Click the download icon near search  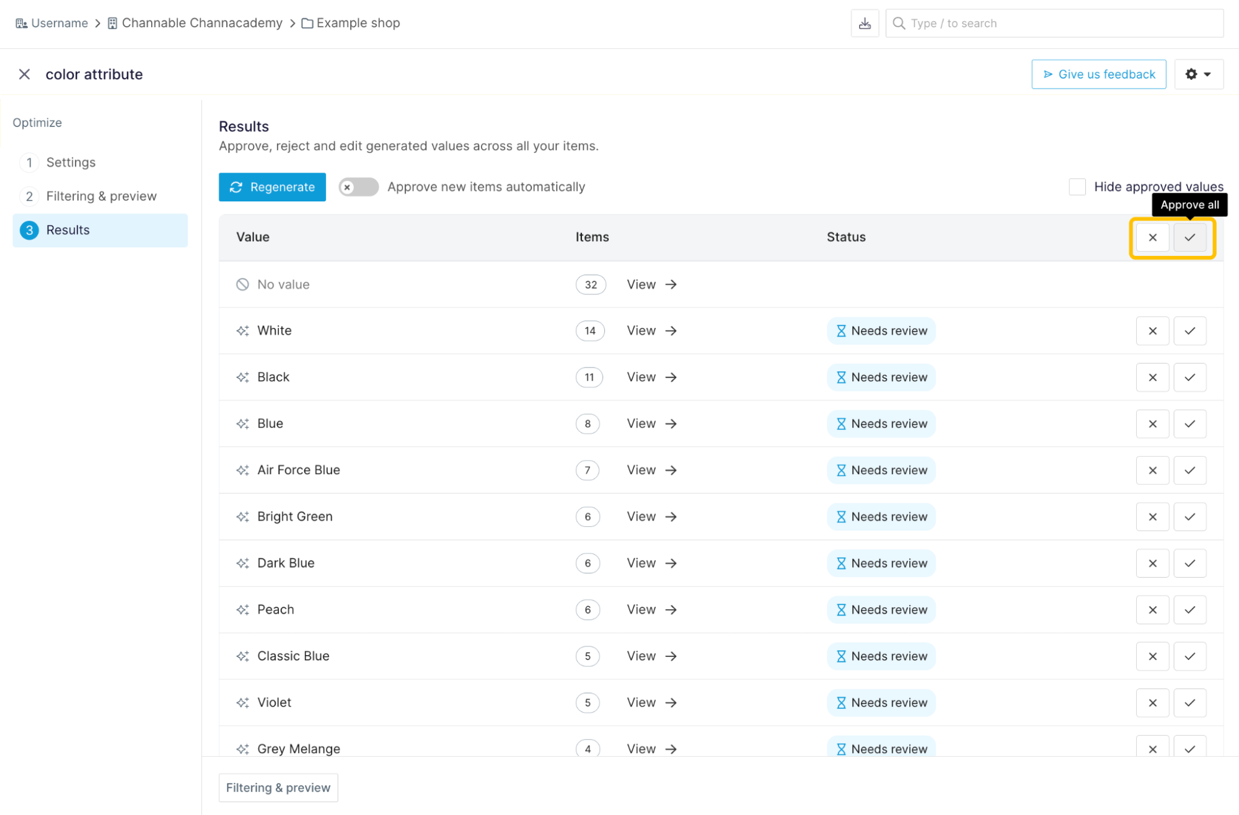(x=864, y=24)
